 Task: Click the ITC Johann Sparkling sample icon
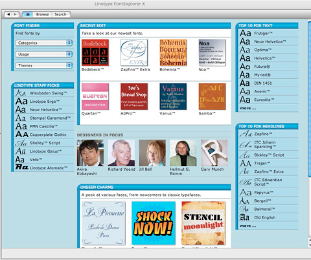pyautogui.click(x=246, y=144)
